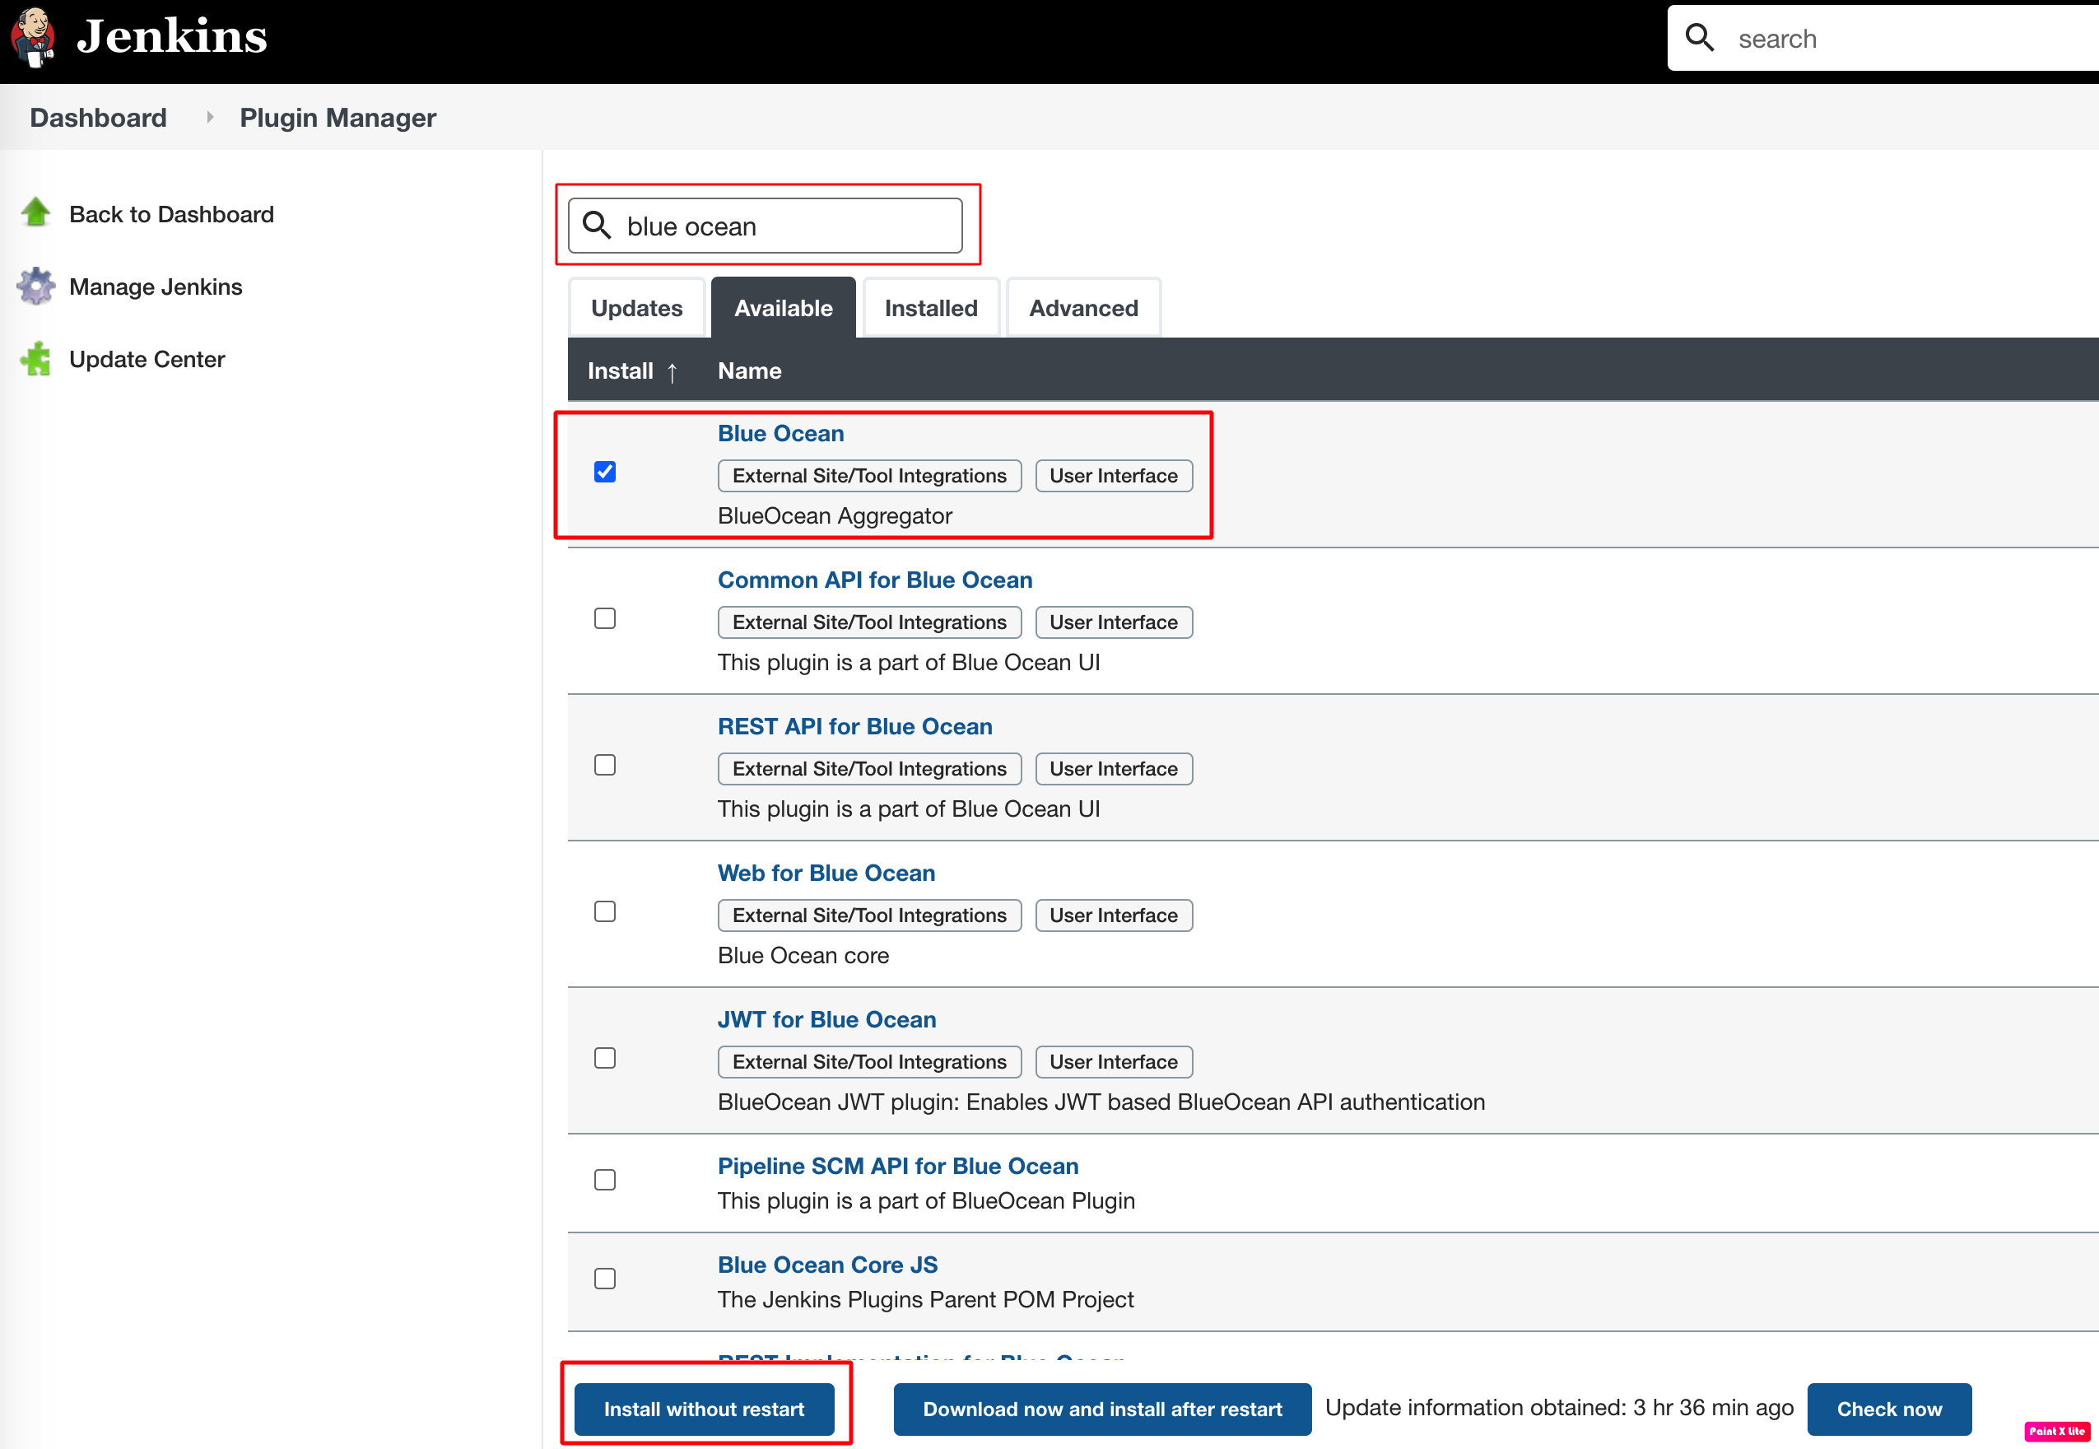Check Web for Blue Ocean checkbox
The image size is (2099, 1449).
[x=605, y=911]
